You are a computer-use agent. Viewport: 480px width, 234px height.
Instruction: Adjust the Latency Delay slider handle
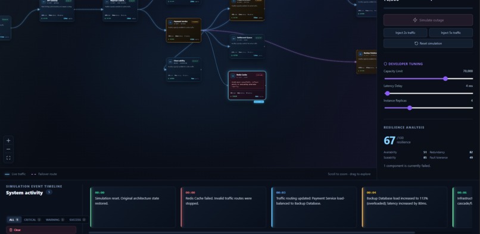[x=388, y=93]
